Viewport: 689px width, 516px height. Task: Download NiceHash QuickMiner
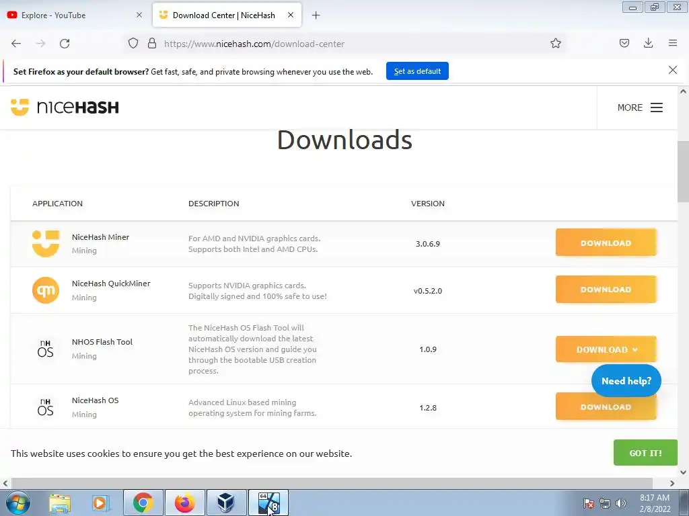[x=606, y=290]
